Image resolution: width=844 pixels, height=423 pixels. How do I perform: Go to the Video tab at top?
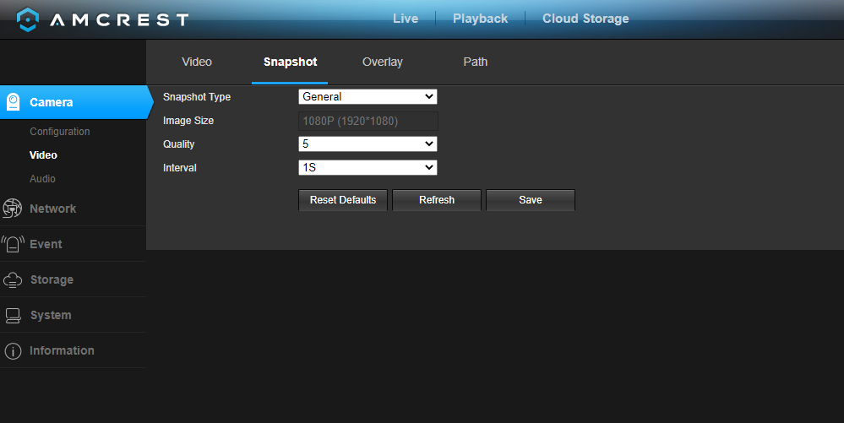coord(197,62)
